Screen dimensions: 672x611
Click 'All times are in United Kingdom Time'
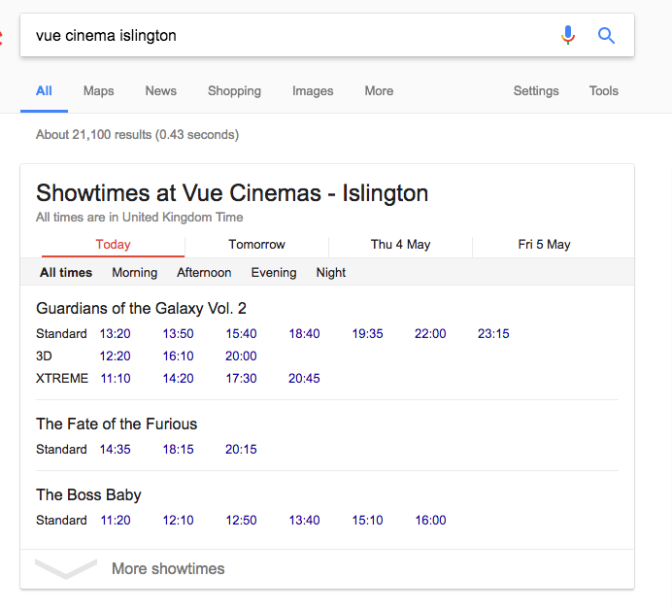pos(139,217)
